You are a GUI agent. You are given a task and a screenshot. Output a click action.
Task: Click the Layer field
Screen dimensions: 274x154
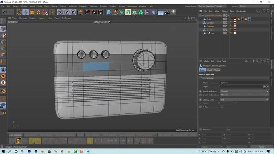(241, 86)
